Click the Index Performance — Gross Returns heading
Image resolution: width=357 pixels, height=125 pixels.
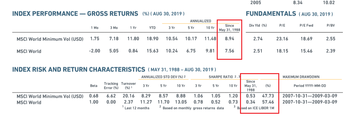pyautogui.click(x=75, y=14)
